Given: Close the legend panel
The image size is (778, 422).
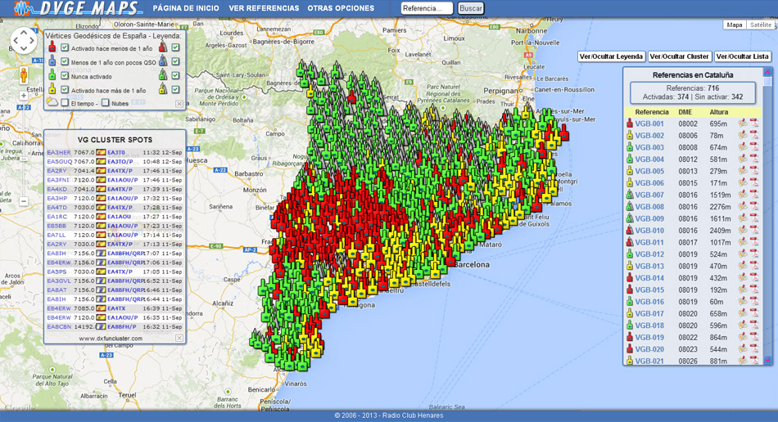Looking at the screenshot, I should tap(179, 104).
